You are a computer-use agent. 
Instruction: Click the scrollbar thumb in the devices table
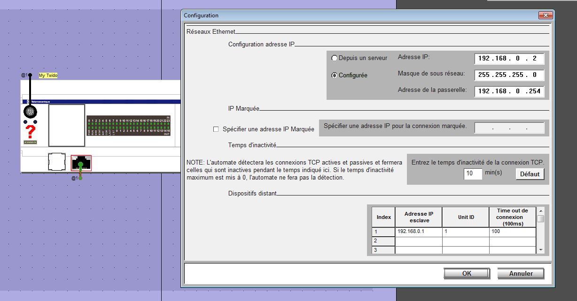click(541, 219)
